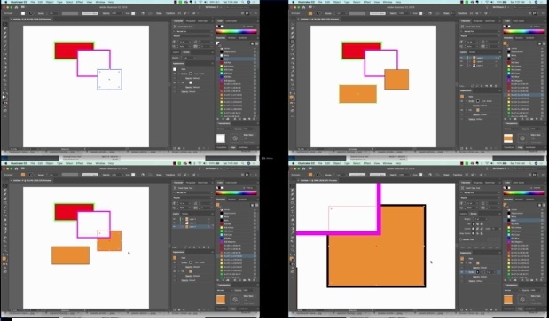
Task: Select the Projecting Cap icon in Stroke panel
Action: coord(482,224)
